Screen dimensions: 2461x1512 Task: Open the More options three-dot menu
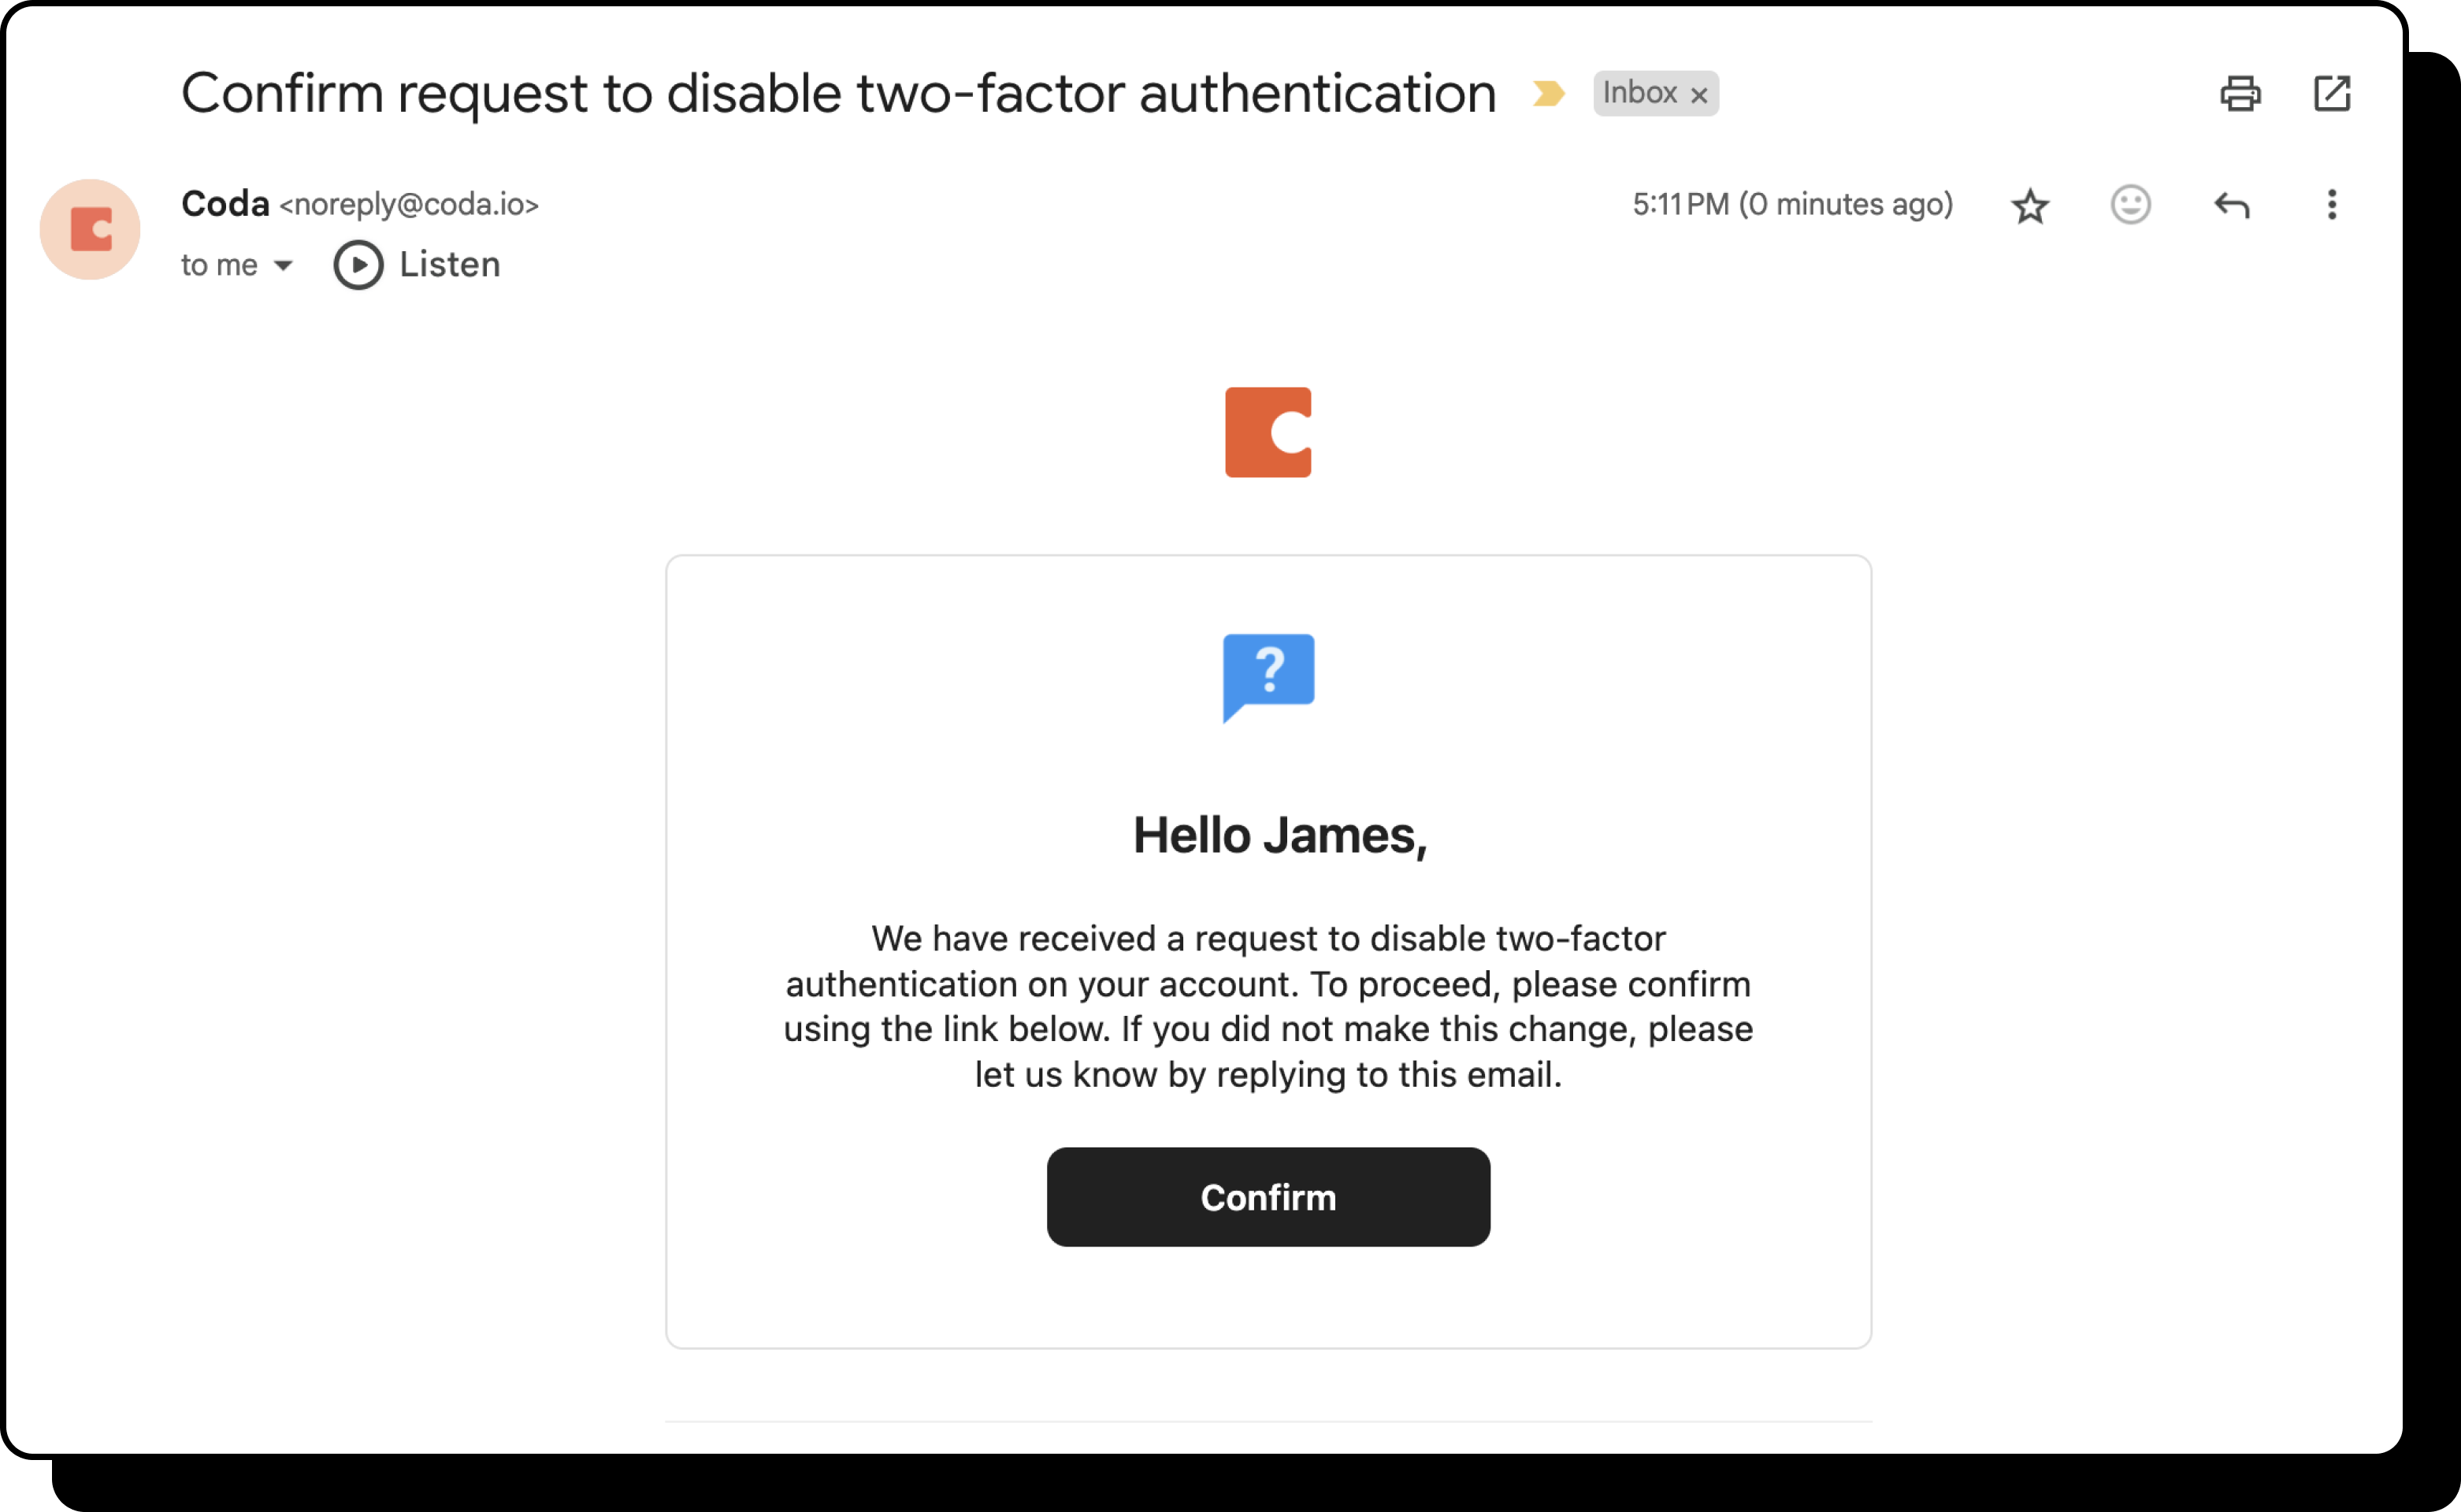[2331, 205]
